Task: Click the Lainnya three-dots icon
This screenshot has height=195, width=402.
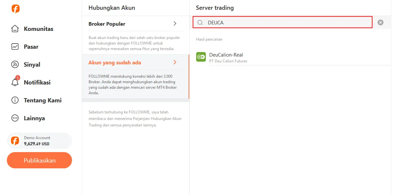Action: [x=15, y=118]
